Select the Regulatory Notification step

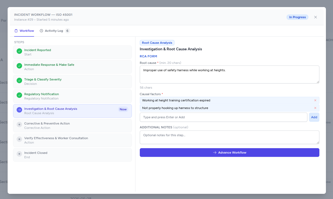72,96
